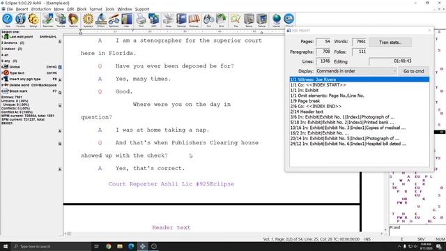This screenshot has width=446, height=251.
Task: Open the Block menu
Action: coord(82,9)
